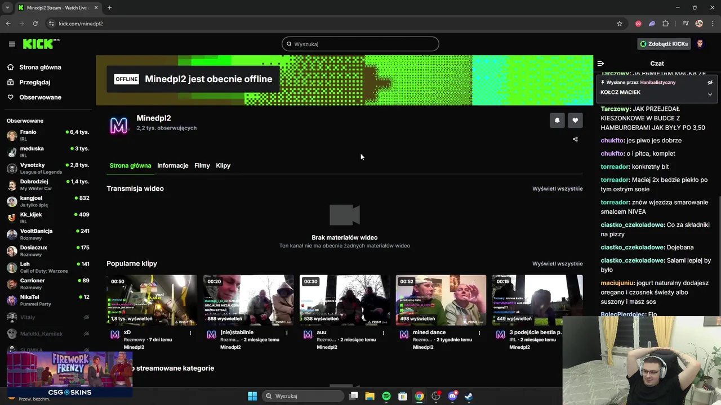
Task: Click the share icon on channel page
Action: click(x=575, y=139)
